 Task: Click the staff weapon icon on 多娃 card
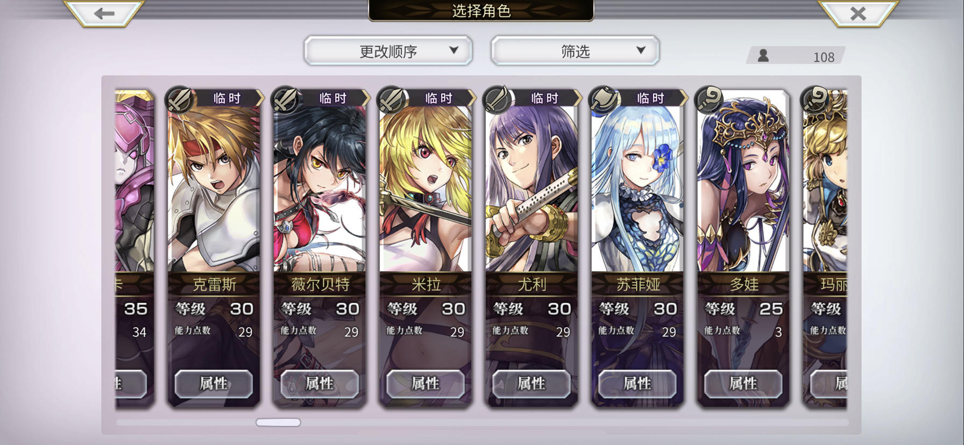709,99
